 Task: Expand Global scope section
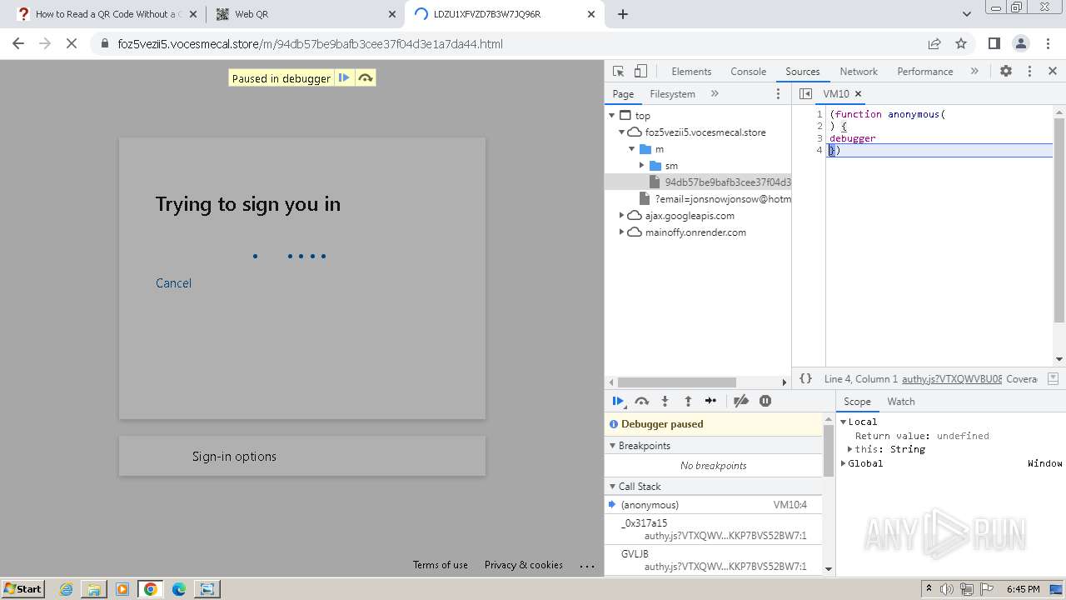coord(844,463)
